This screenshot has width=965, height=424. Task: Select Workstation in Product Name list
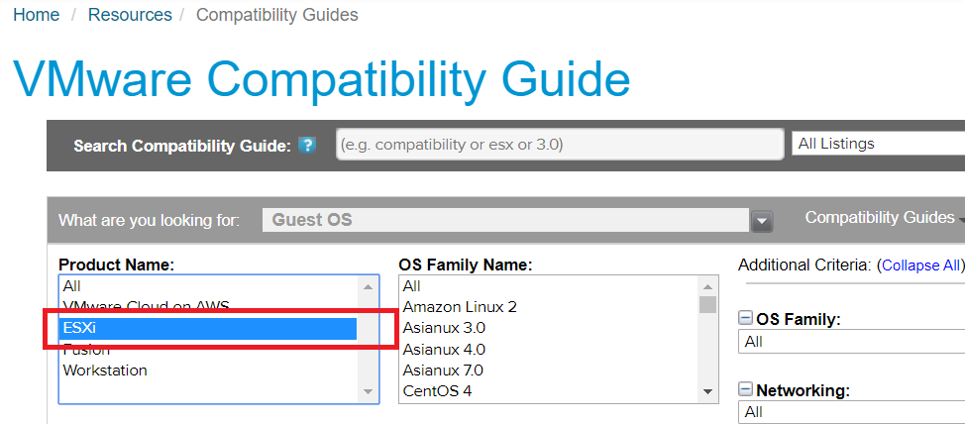click(x=105, y=371)
